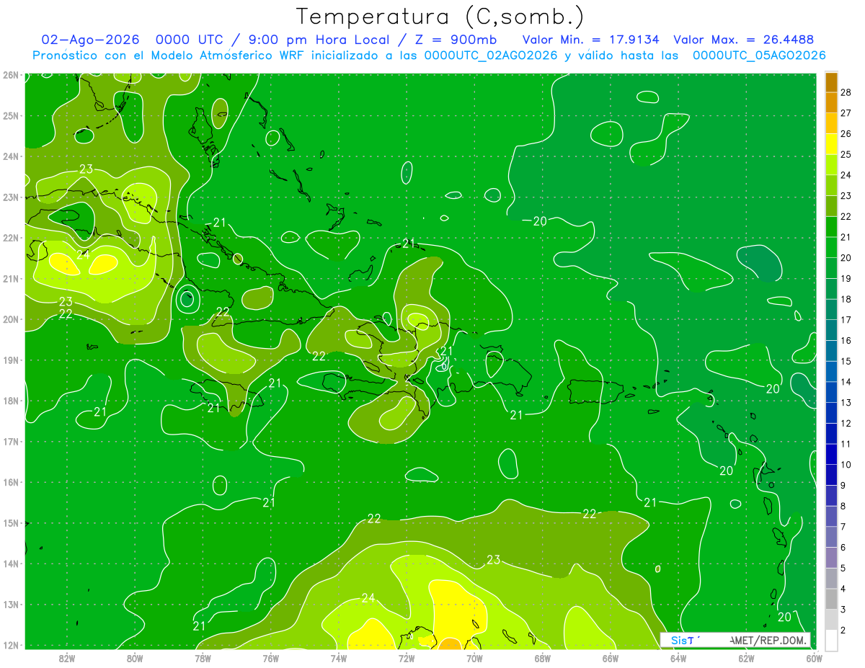Click legend value 3 on color bar

click(x=843, y=609)
